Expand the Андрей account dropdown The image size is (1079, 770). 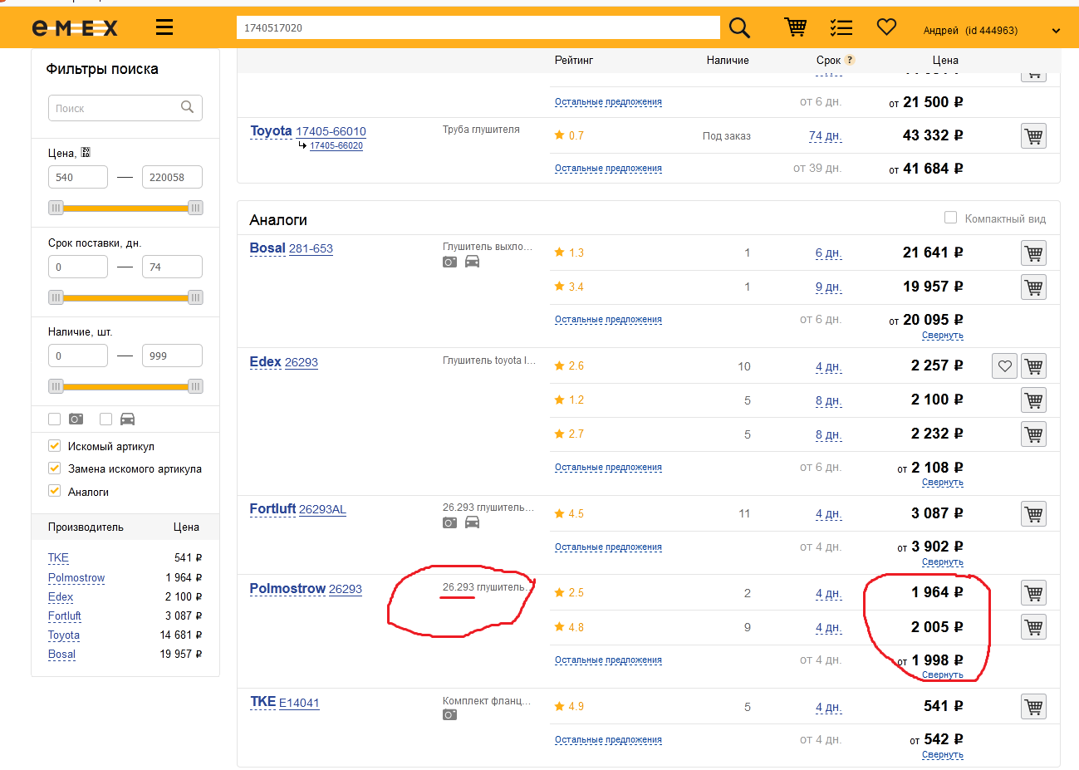[1056, 31]
